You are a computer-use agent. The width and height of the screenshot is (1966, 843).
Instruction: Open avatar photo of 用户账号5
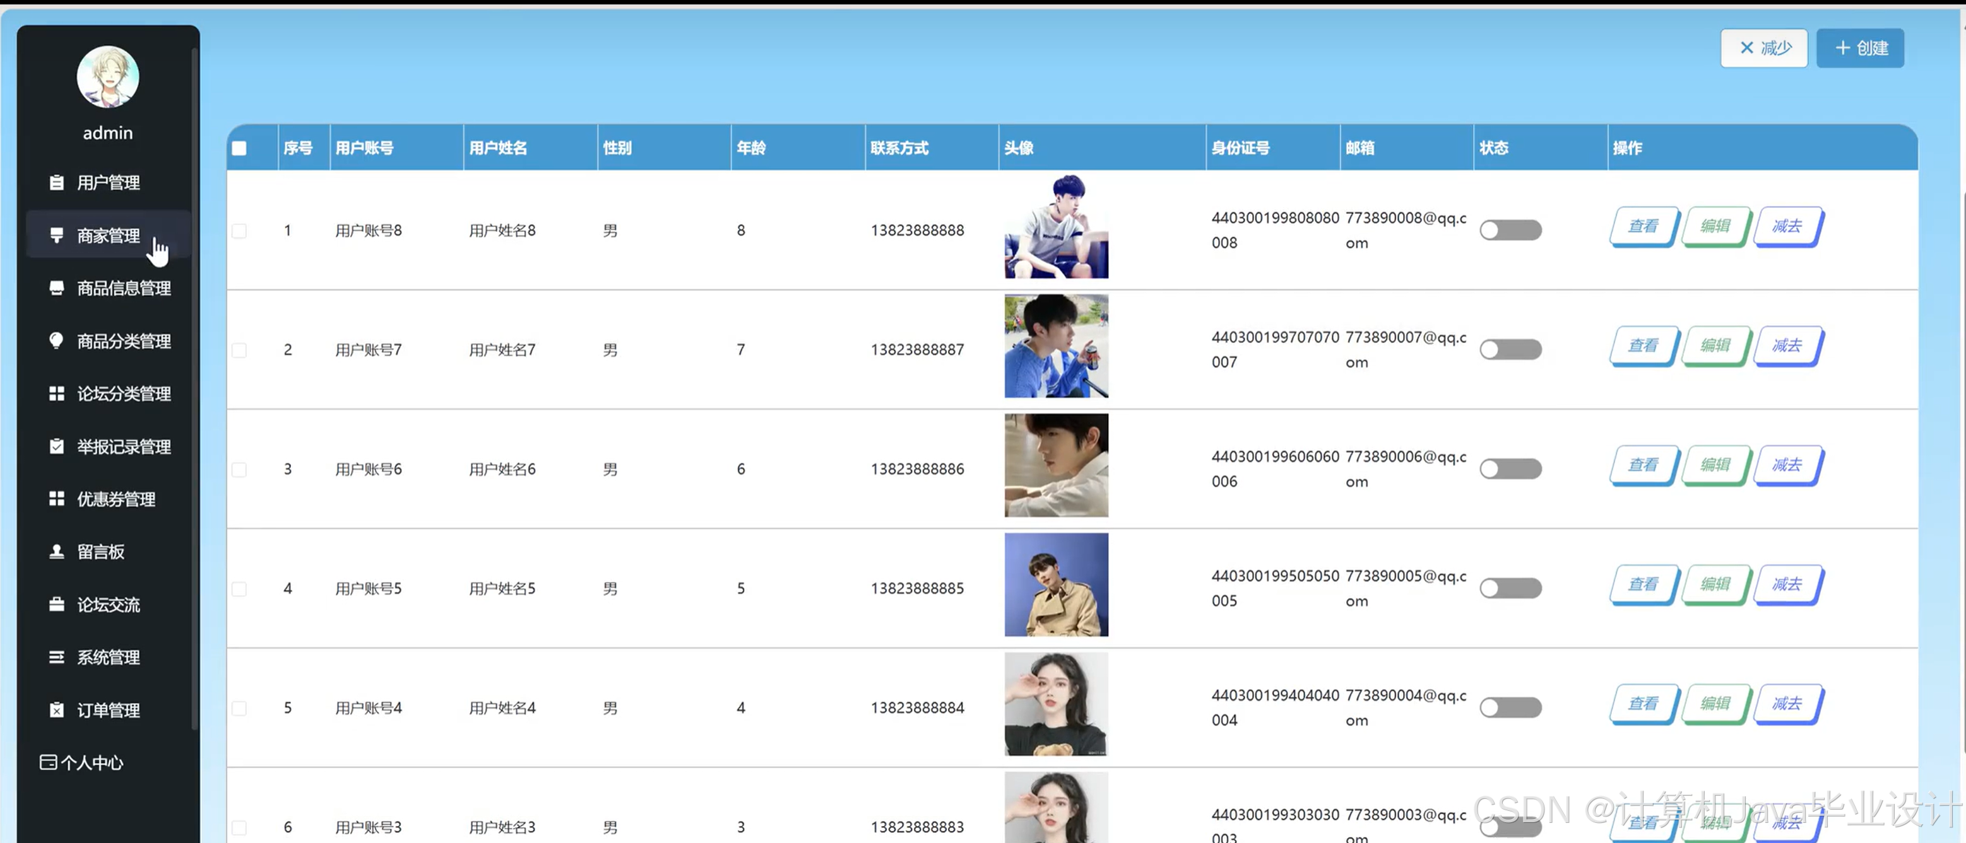[x=1057, y=584]
